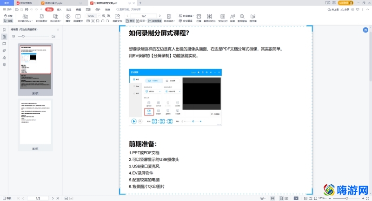Open 自动滚动 auto scroll dropdown
Screen dimensions: 372x201
(x=169, y=18)
